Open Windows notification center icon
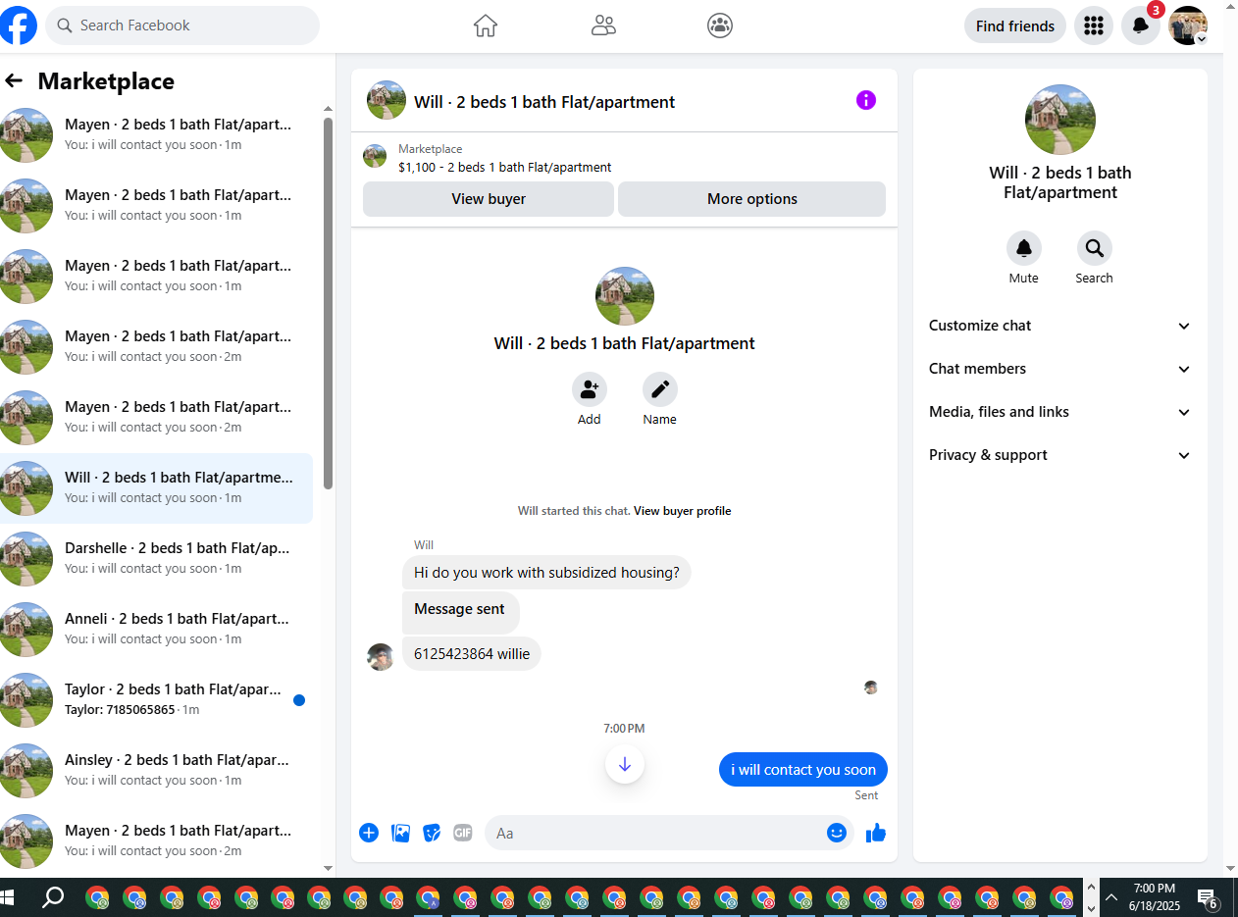The height and width of the screenshot is (917, 1238). [x=1209, y=896]
